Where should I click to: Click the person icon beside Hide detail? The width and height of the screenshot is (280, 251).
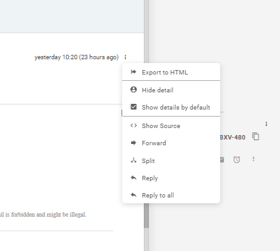134,90
